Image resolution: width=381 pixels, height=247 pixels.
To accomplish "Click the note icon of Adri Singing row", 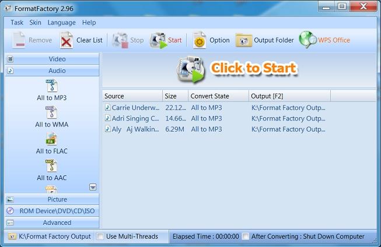I will [x=107, y=118].
